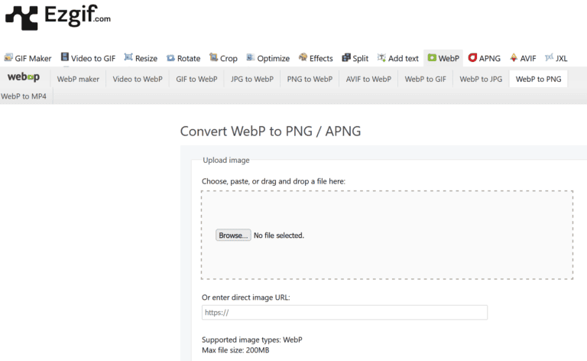This screenshot has height=361, width=587.
Task: Click the Resize tool icon
Action: (x=128, y=57)
